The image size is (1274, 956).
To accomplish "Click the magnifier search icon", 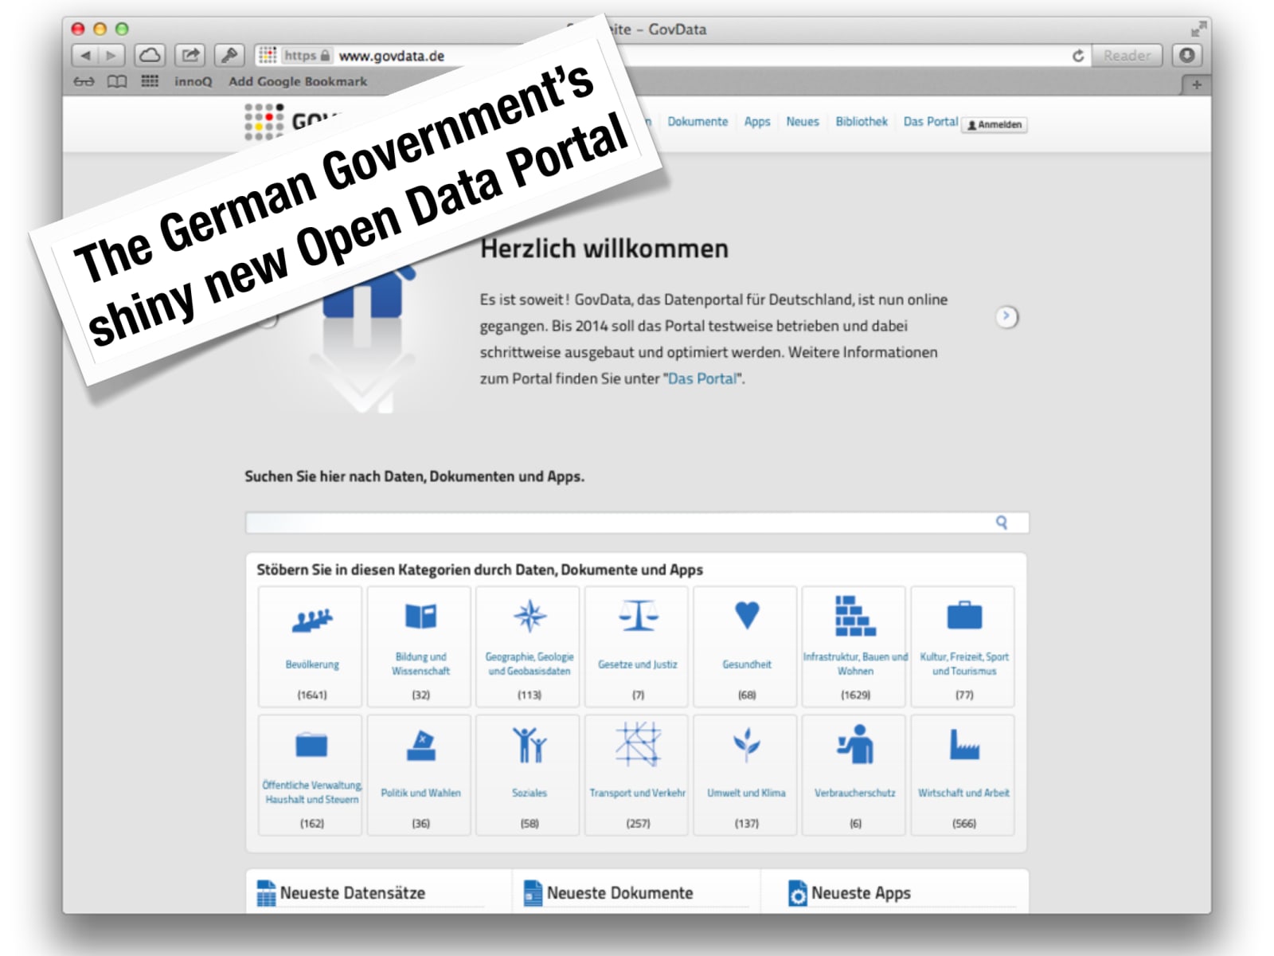I will (1002, 523).
